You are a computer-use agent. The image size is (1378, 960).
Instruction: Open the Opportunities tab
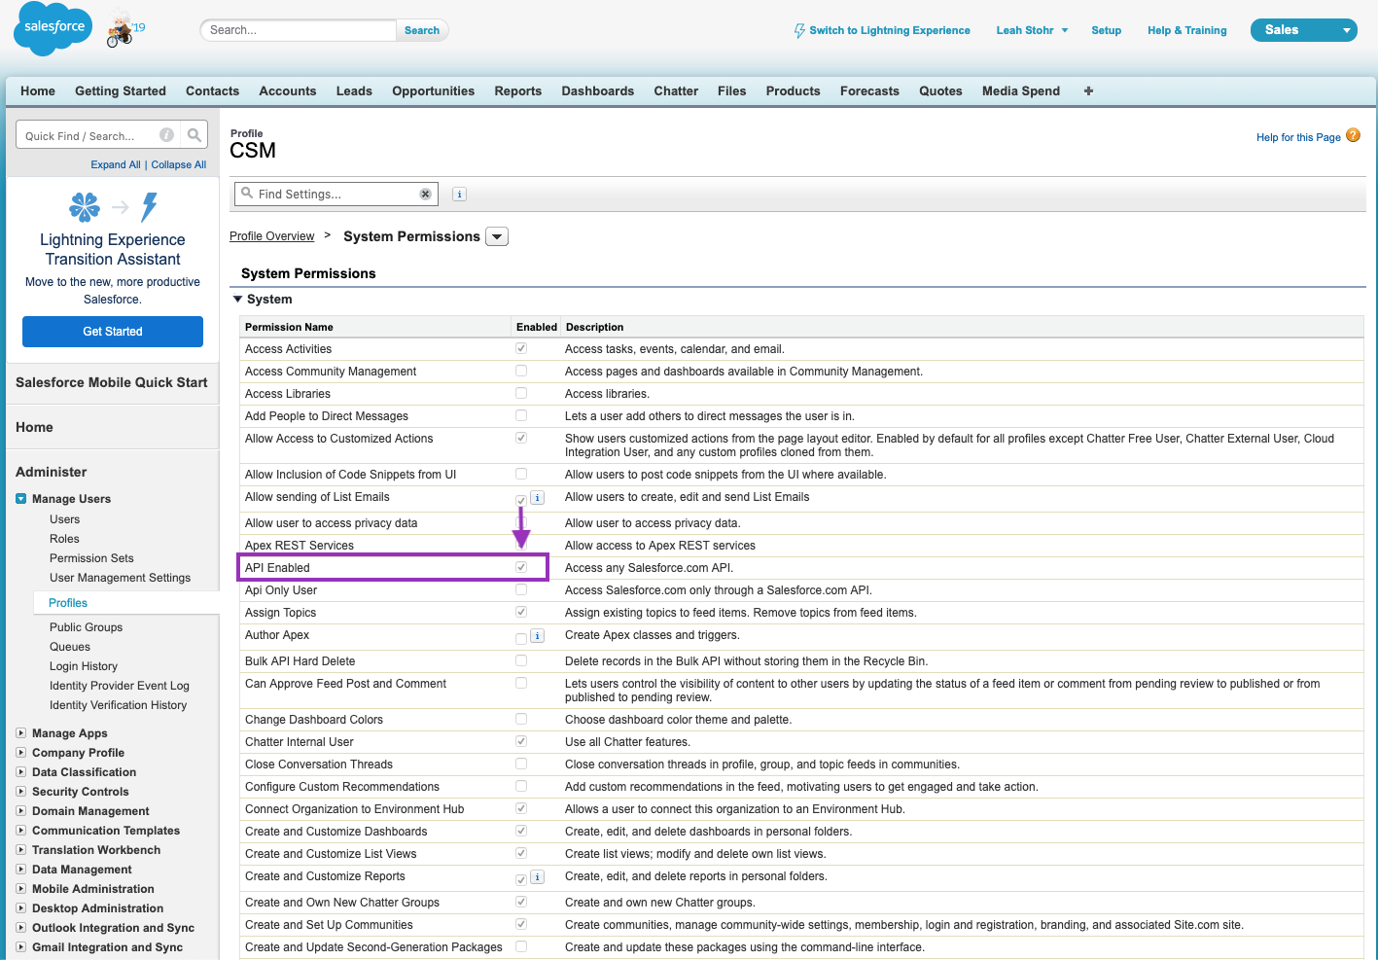[x=433, y=90]
